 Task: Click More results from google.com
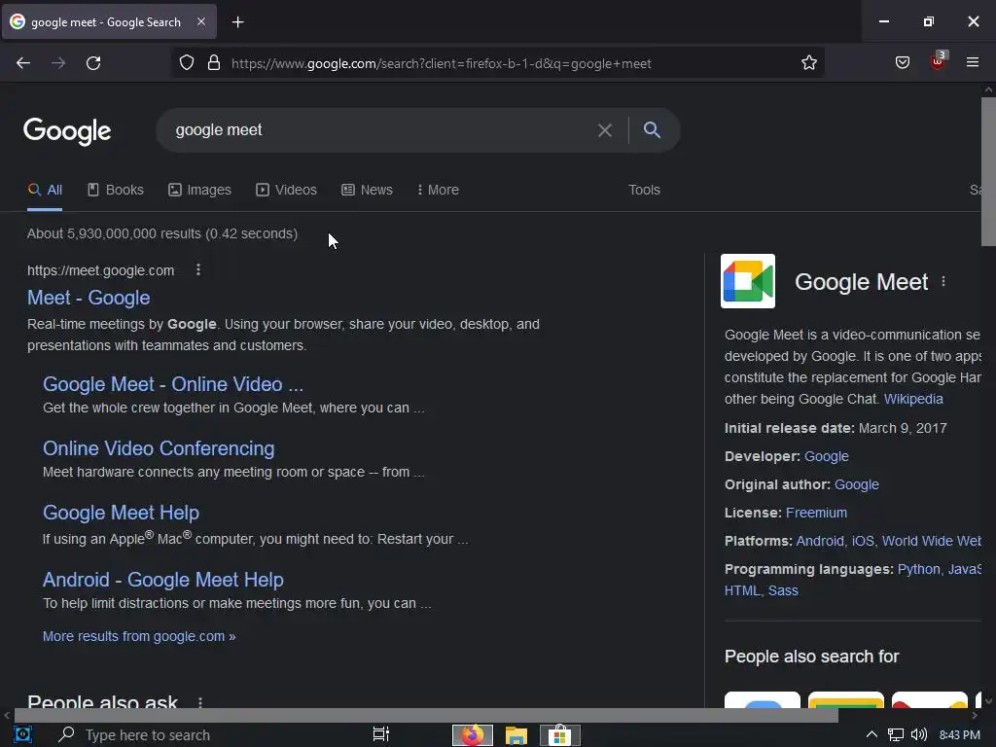(x=139, y=636)
